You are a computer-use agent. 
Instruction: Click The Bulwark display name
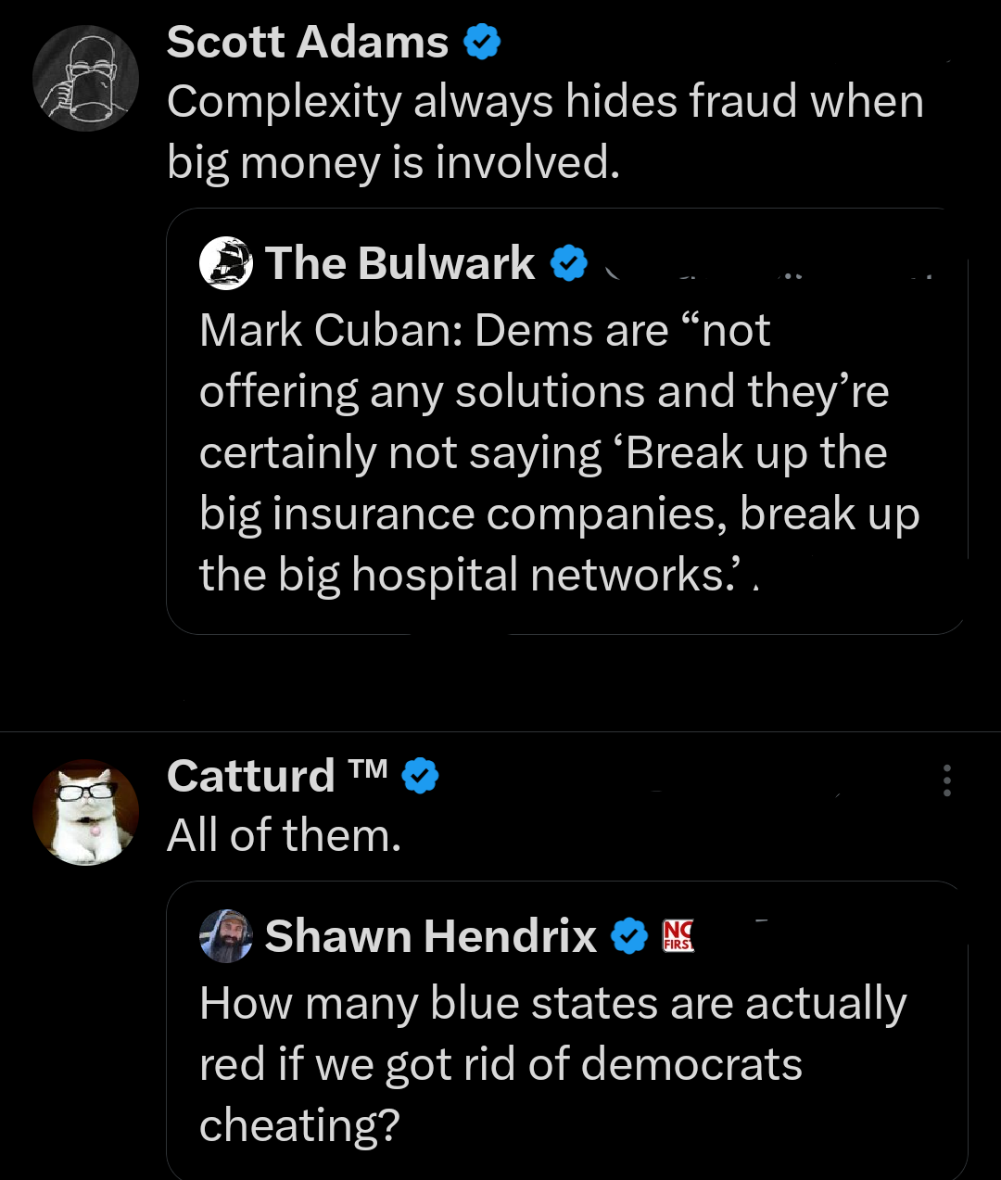point(399,262)
